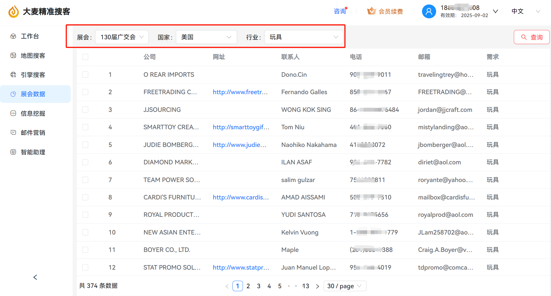The height and width of the screenshot is (296, 551).
Task: Click the 公司 column header
Action: [149, 57]
